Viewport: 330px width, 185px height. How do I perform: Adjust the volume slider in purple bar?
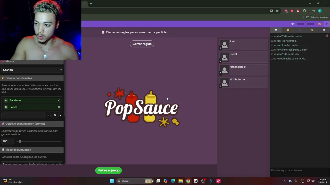click(306, 24)
